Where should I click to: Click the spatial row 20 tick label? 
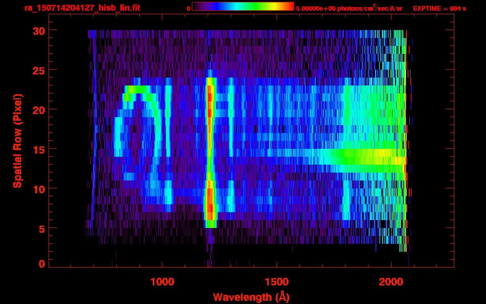click(x=39, y=110)
